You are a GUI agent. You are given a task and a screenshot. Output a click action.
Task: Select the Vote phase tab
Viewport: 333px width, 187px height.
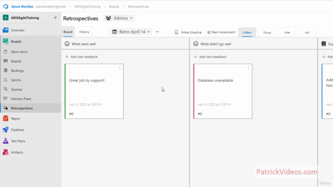pyautogui.click(x=287, y=32)
